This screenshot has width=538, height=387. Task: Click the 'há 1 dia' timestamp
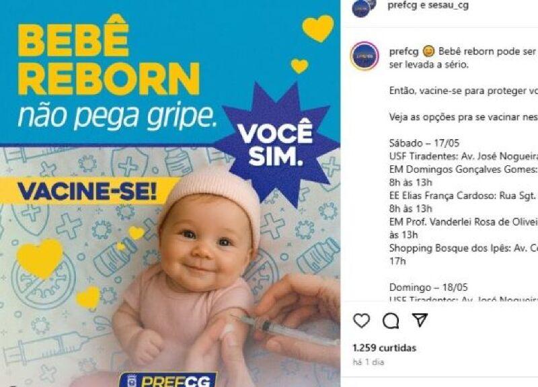369,362
